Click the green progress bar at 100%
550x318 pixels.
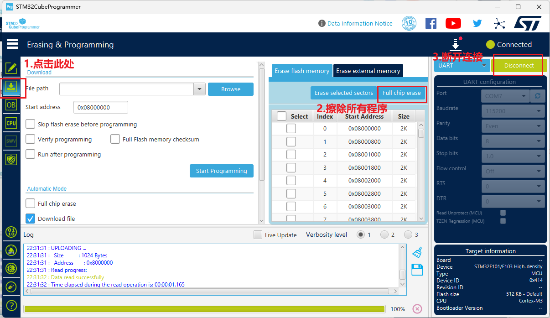tap(204, 309)
